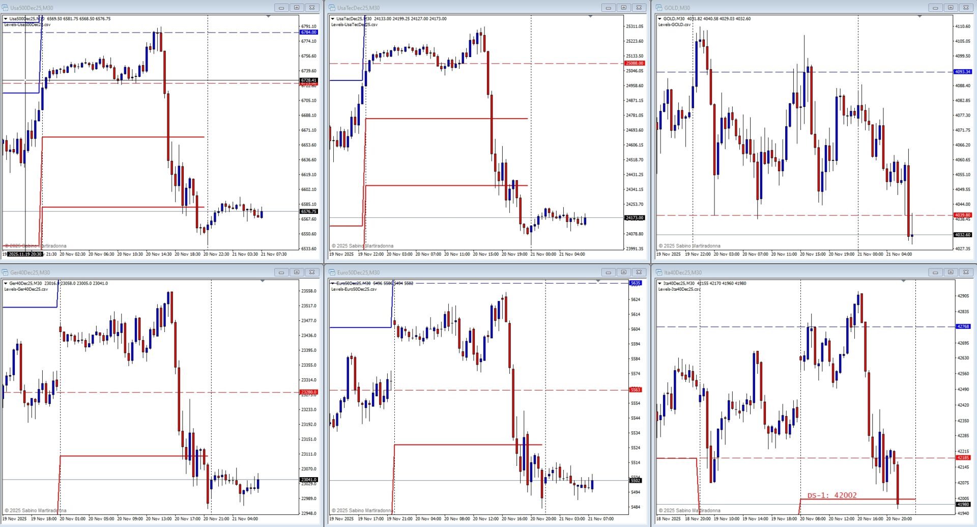Close the Ger40Dec25,M30 chart window

[x=312, y=272]
